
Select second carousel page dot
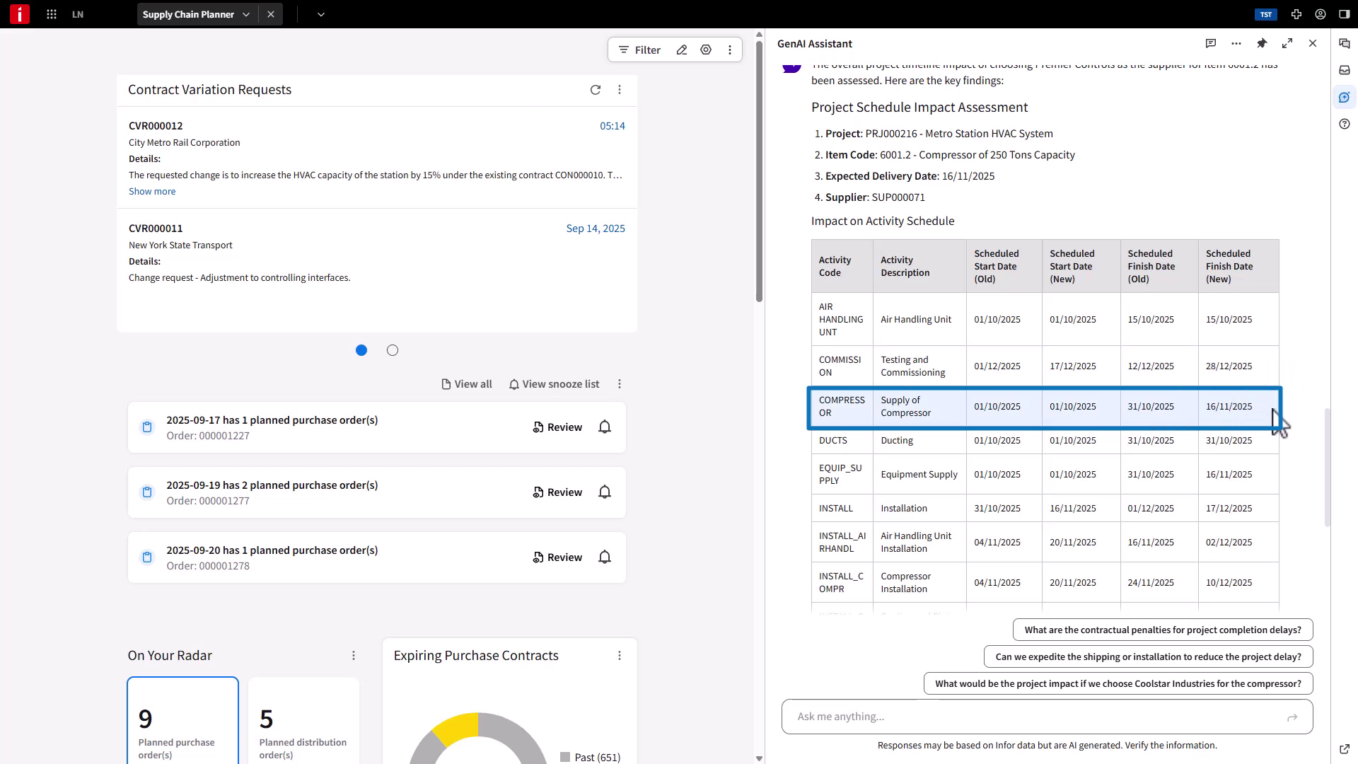click(x=393, y=350)
